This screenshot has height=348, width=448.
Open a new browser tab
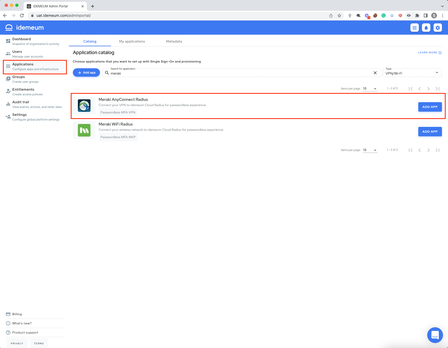pos(93,6)
